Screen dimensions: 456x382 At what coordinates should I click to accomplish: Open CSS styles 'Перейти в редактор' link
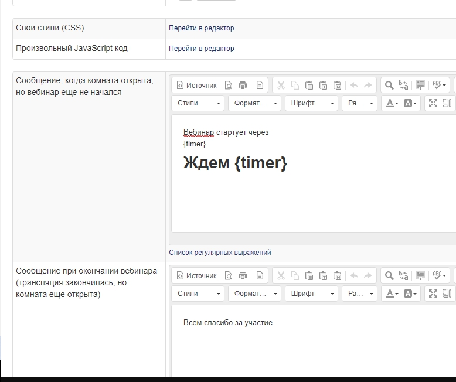coord(201,28)
